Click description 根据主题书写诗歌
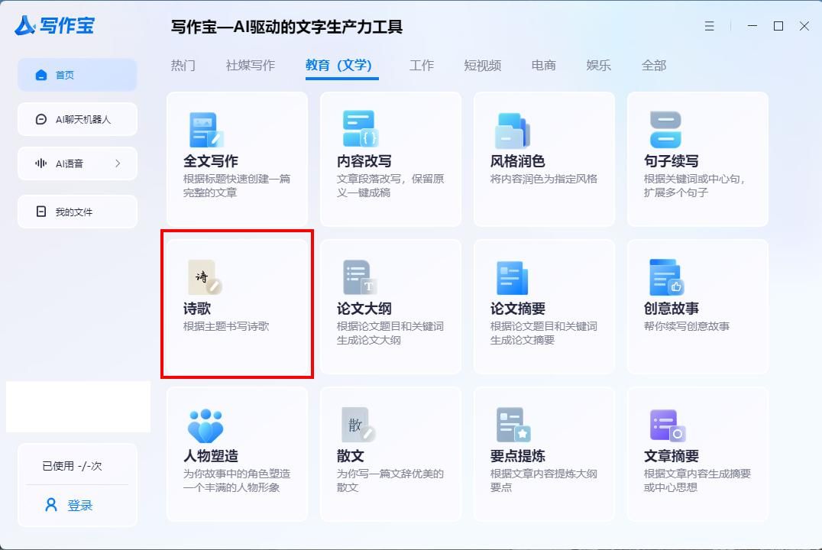The image size is (822, 550). click(x=226, y=326)
